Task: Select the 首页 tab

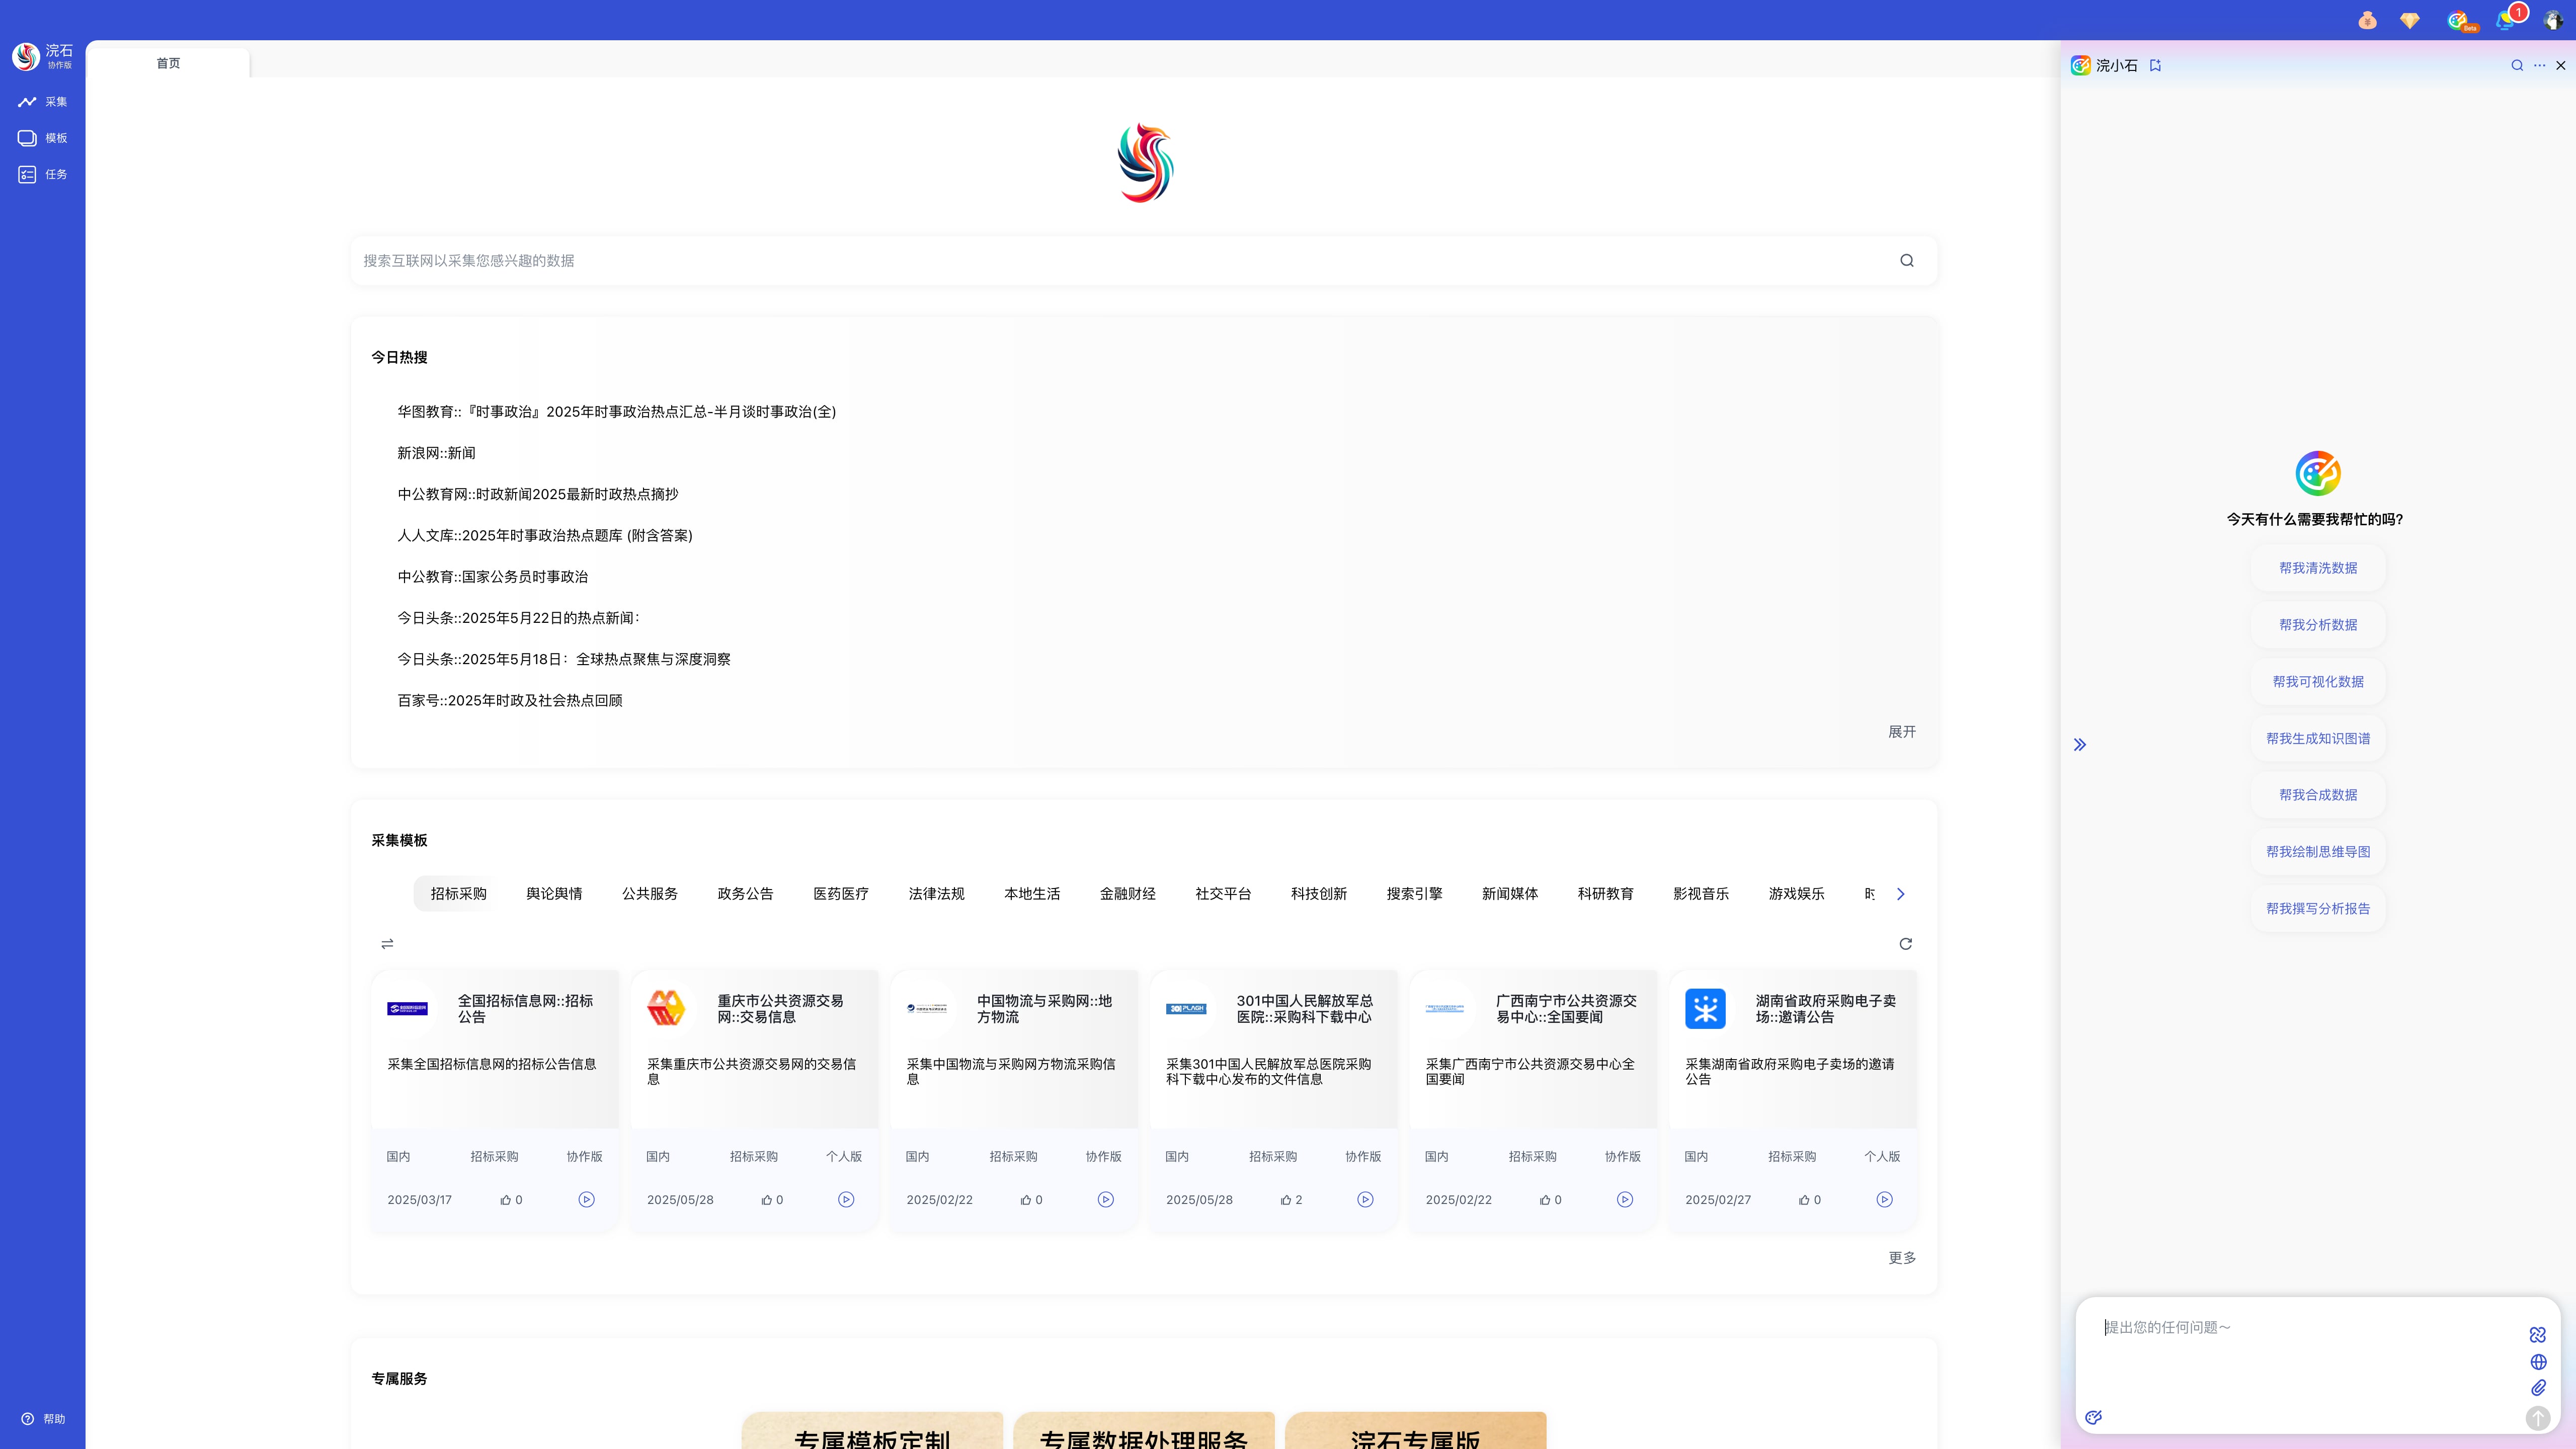Action: [x=168, y=63]
